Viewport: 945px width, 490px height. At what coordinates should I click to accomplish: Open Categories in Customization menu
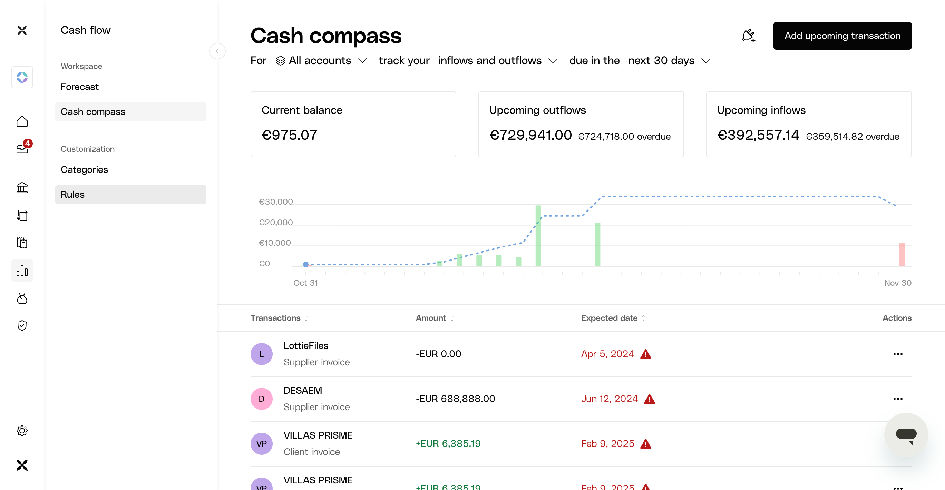84,169
